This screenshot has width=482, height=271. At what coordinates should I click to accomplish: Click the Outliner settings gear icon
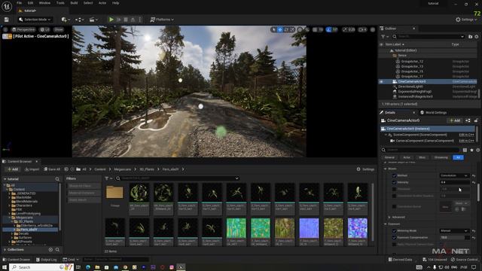tap(477, 37)
